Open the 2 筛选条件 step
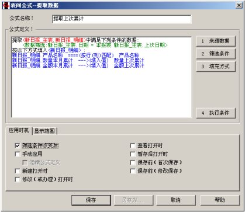245x212 pixels. click(x=216, y=54)
